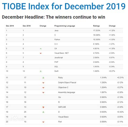Screen dimensions: 128x127
Task: Click the green up arrow beside C#
Action: (x=41, y=49)
